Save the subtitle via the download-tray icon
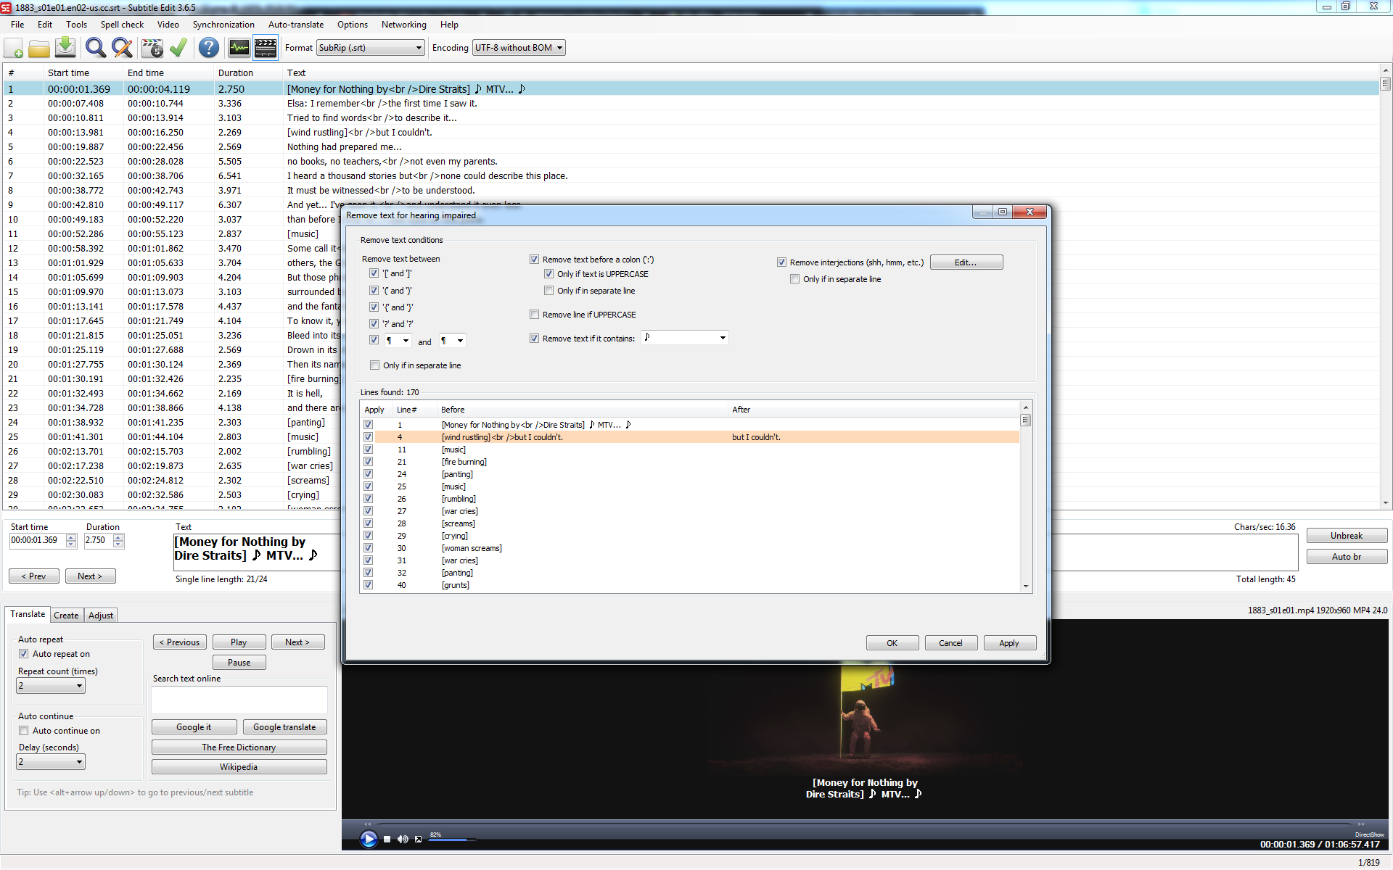This screenshot has width=1393, height=870. click(65, 48)
